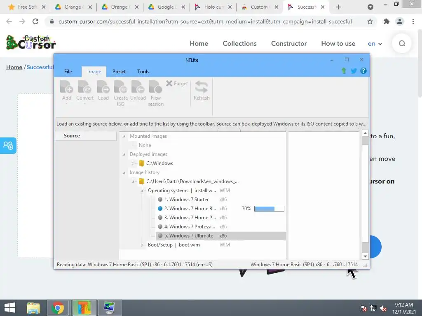Open the Home link in site navigation
The image size is (422, 316).
(199, 43)
